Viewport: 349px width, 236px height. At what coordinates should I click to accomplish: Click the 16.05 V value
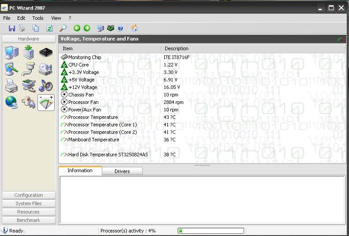(x=171, y=87)
